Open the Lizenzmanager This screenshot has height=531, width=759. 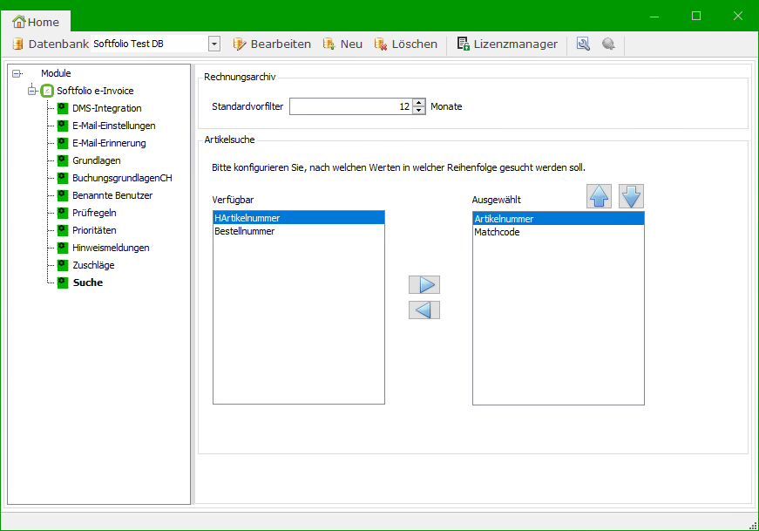507,44
